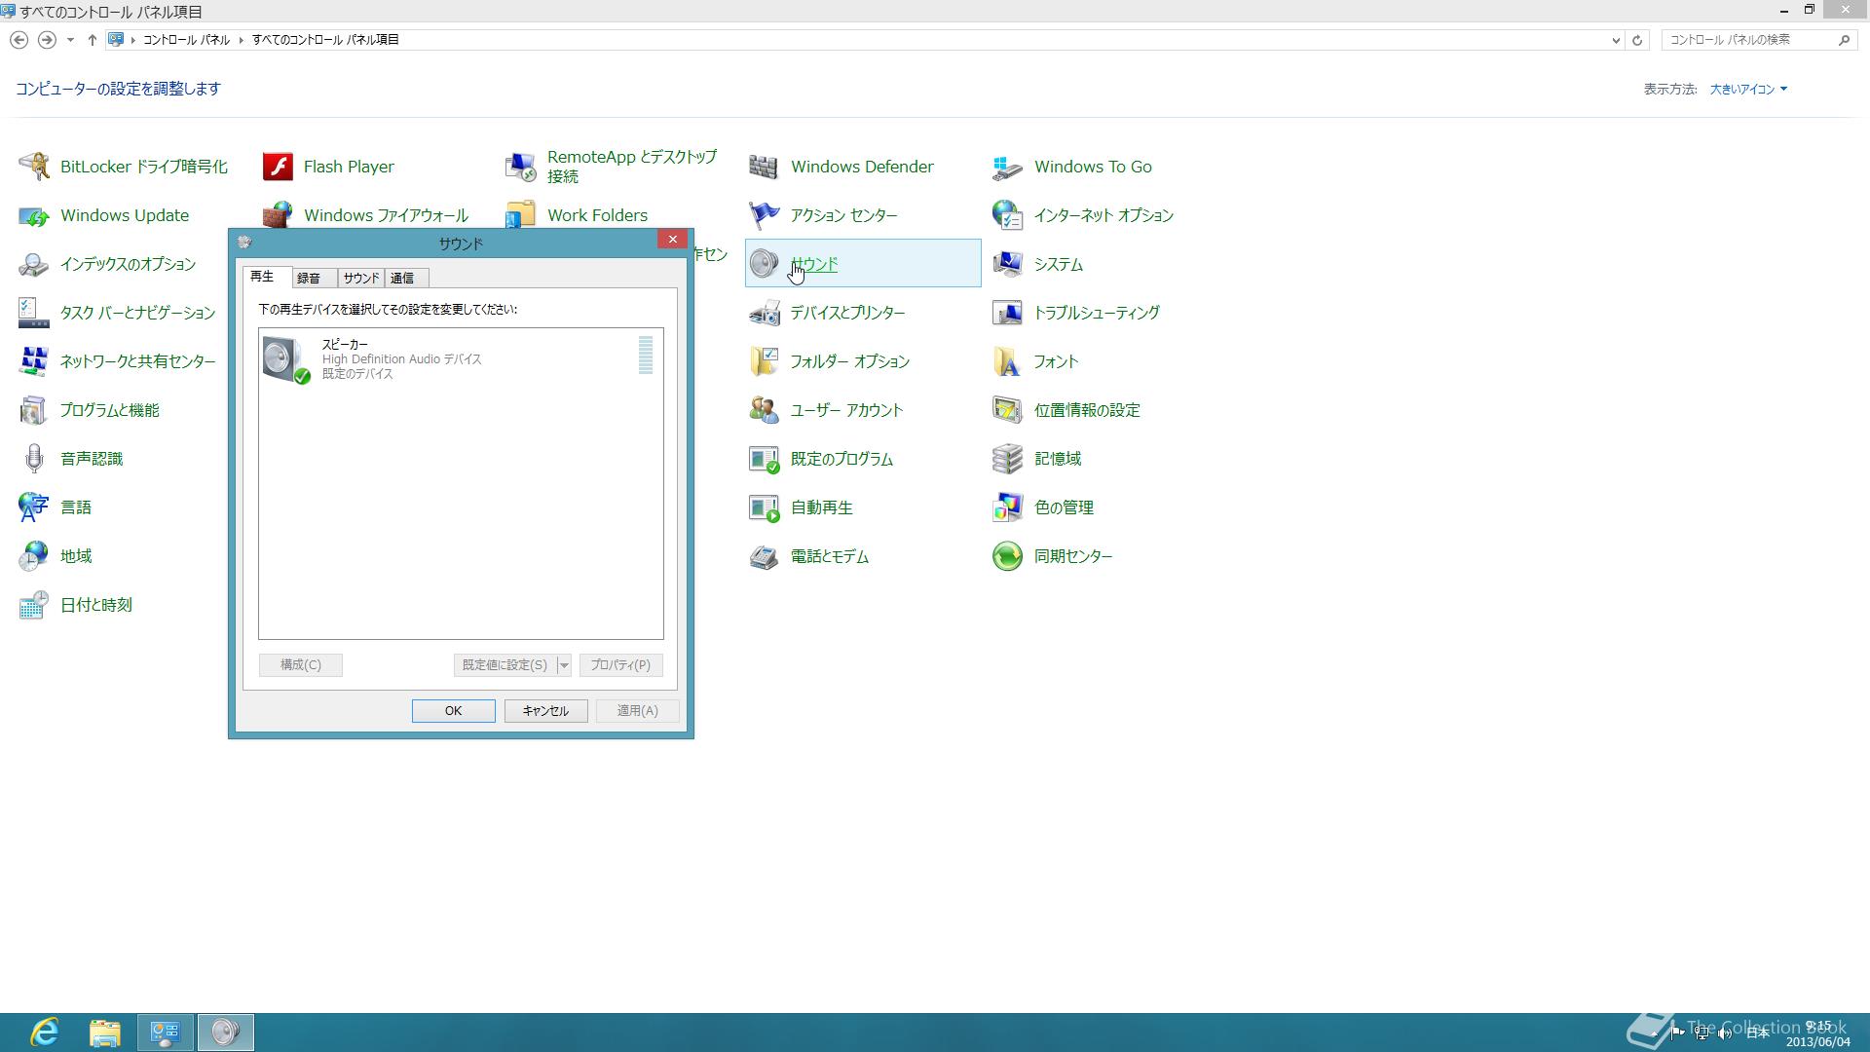Click Back navigation arrow
The image size is (1870, 1052).
click(x=19, y=40)
